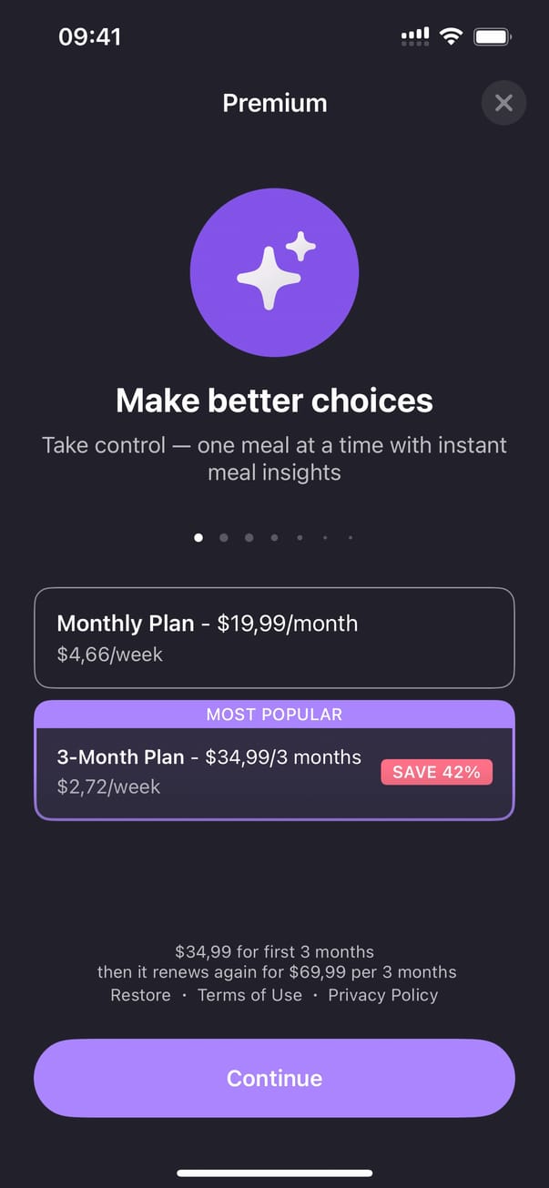Jump to the third carousel page dot
This screenshot has height=1188, width=549.
pos(249,538)
